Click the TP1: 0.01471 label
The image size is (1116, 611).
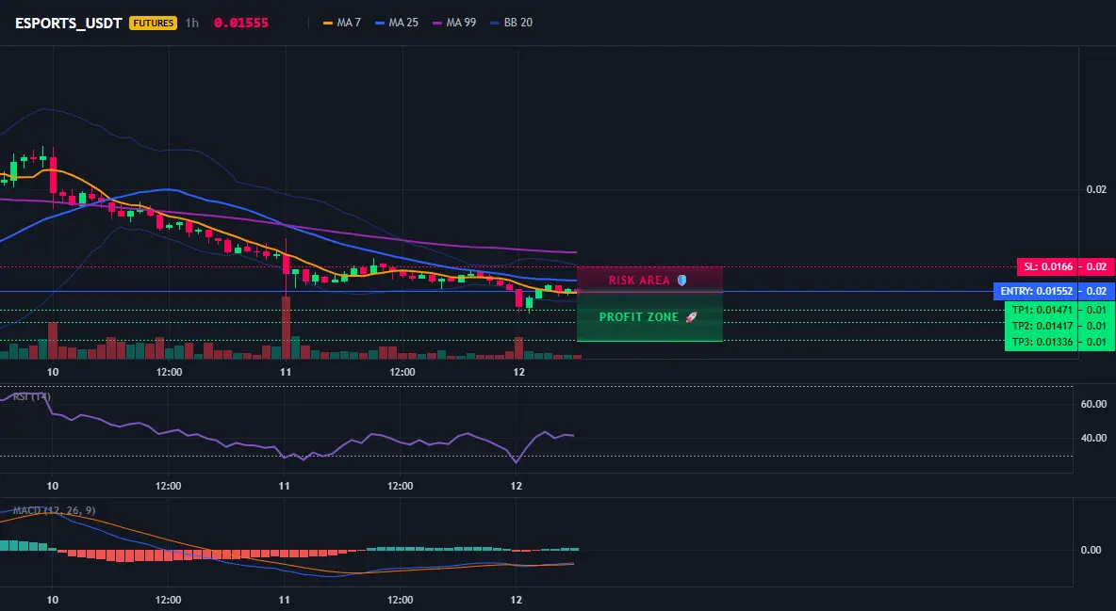pos(1042,310)
